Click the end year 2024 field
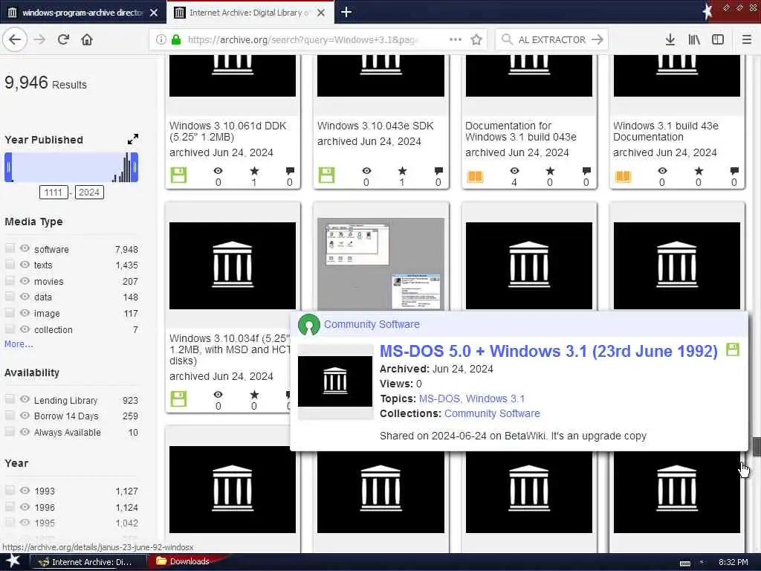This screenshot has width=761, height=571. pyautogui.click(x=89, y=193)
